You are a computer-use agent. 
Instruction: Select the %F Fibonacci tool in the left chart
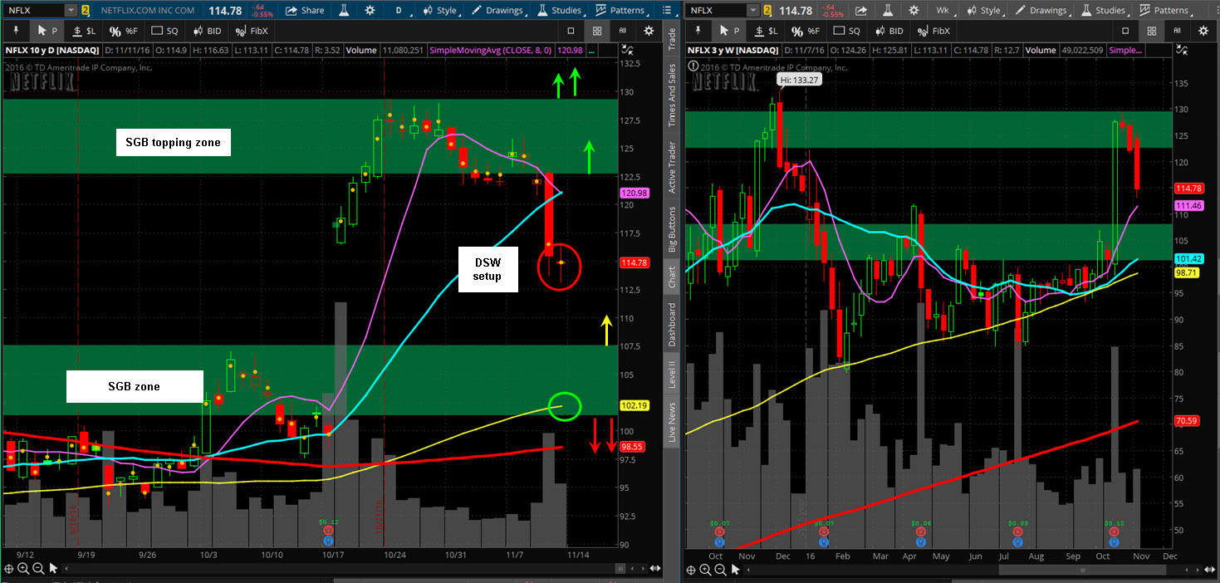[x=123, y=31]
